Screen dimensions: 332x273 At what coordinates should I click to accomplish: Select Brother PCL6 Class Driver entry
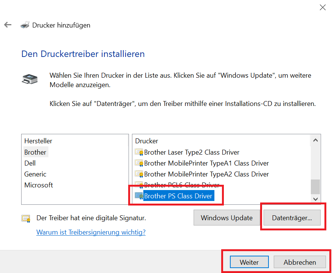coord(182,185)
